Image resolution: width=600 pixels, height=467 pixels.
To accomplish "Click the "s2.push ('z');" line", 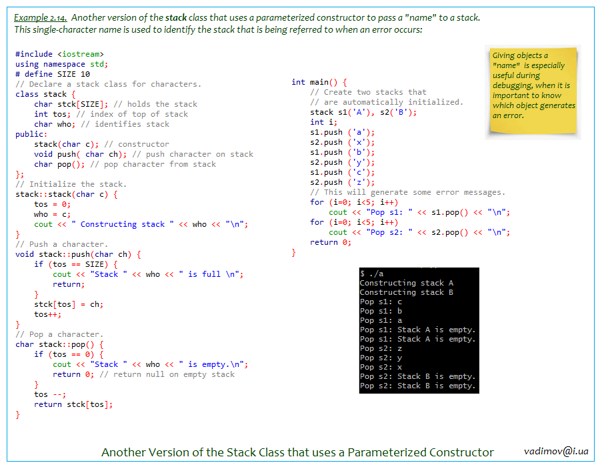I will click(x=342, y=182).
